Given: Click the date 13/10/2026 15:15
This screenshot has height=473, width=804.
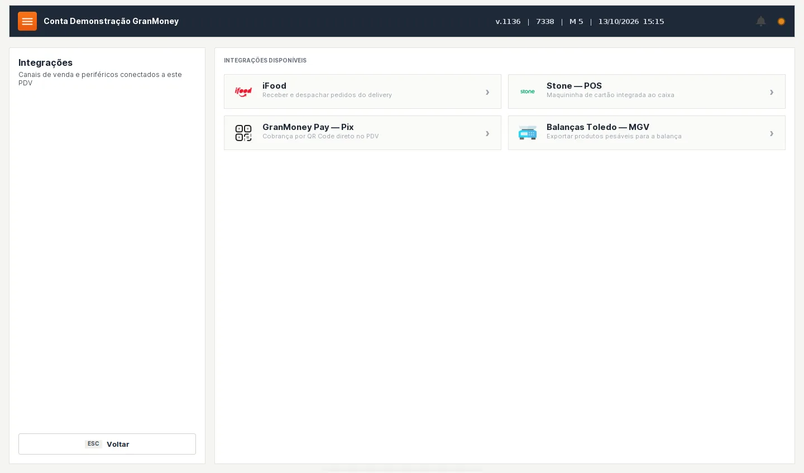Looking at the screenshot, I should click(x=631, y=22).
